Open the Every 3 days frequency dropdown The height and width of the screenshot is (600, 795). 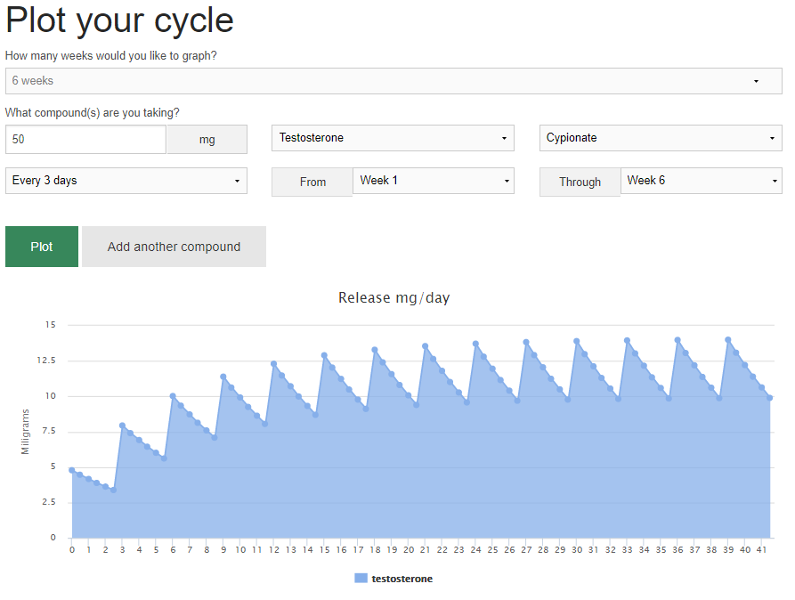pos(126,181)
